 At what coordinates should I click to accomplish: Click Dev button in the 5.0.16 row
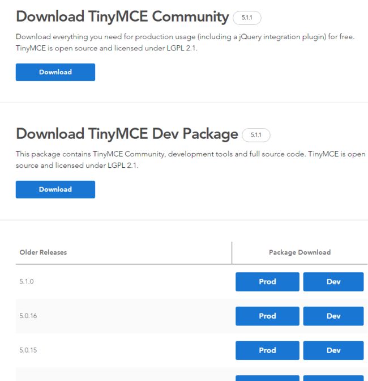point(333,316)
